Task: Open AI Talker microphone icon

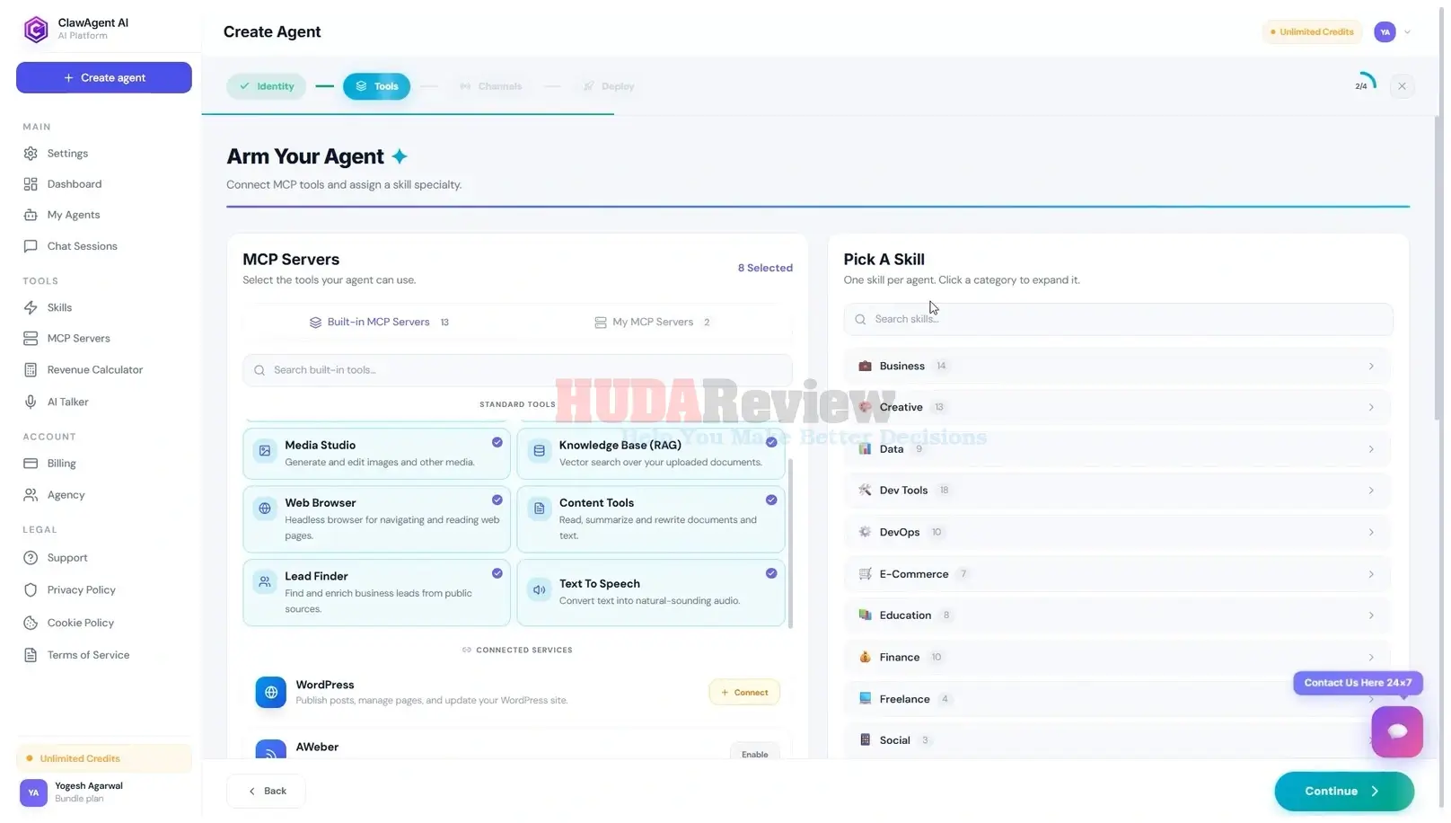Action: point(31,402)
